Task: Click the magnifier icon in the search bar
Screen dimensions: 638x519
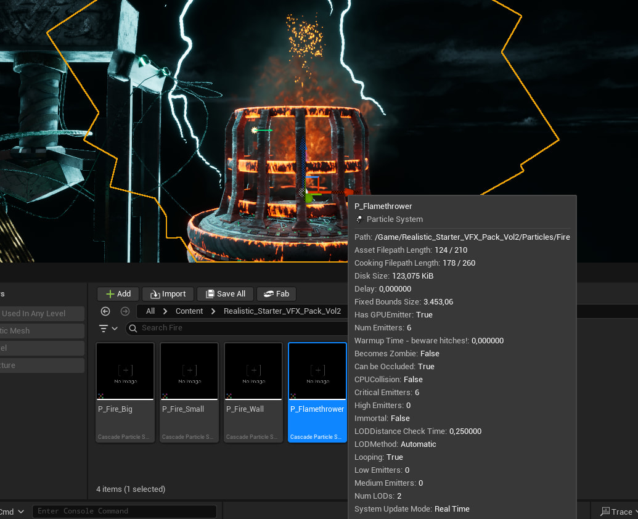Action: click(133, 328)
